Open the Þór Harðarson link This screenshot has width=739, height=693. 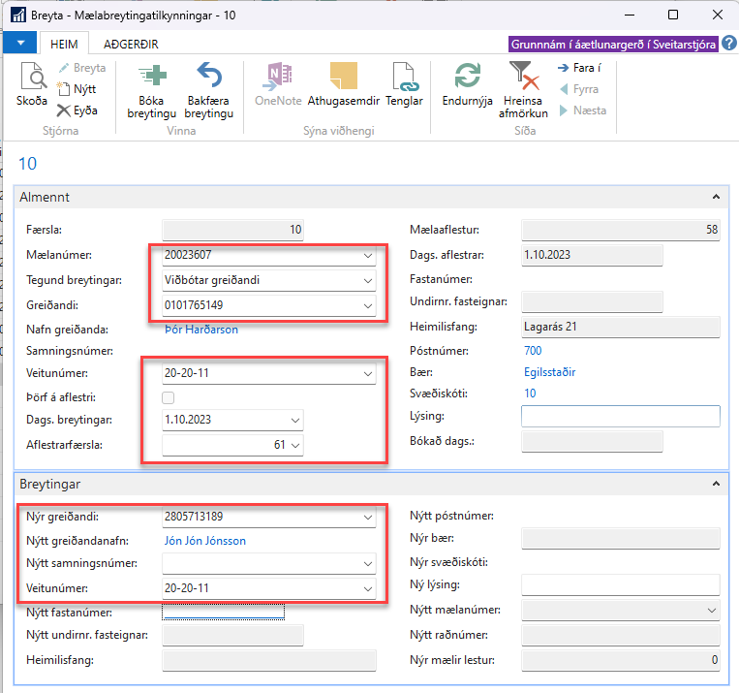pos(200,330)
